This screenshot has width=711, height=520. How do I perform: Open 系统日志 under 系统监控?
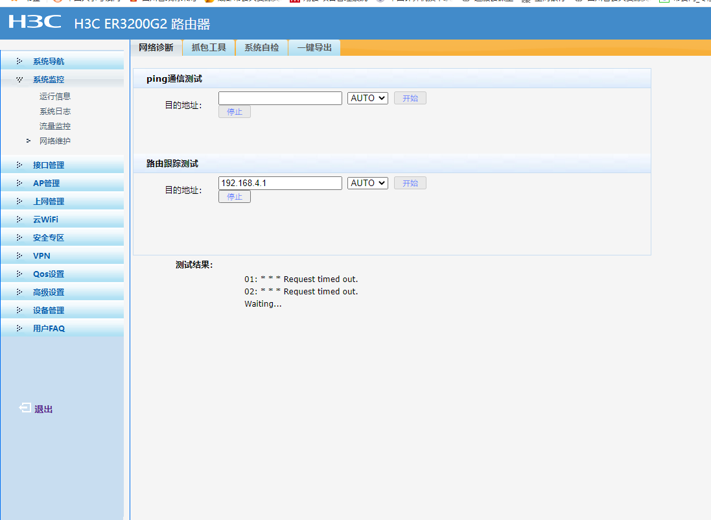click(x=55, y=111)
